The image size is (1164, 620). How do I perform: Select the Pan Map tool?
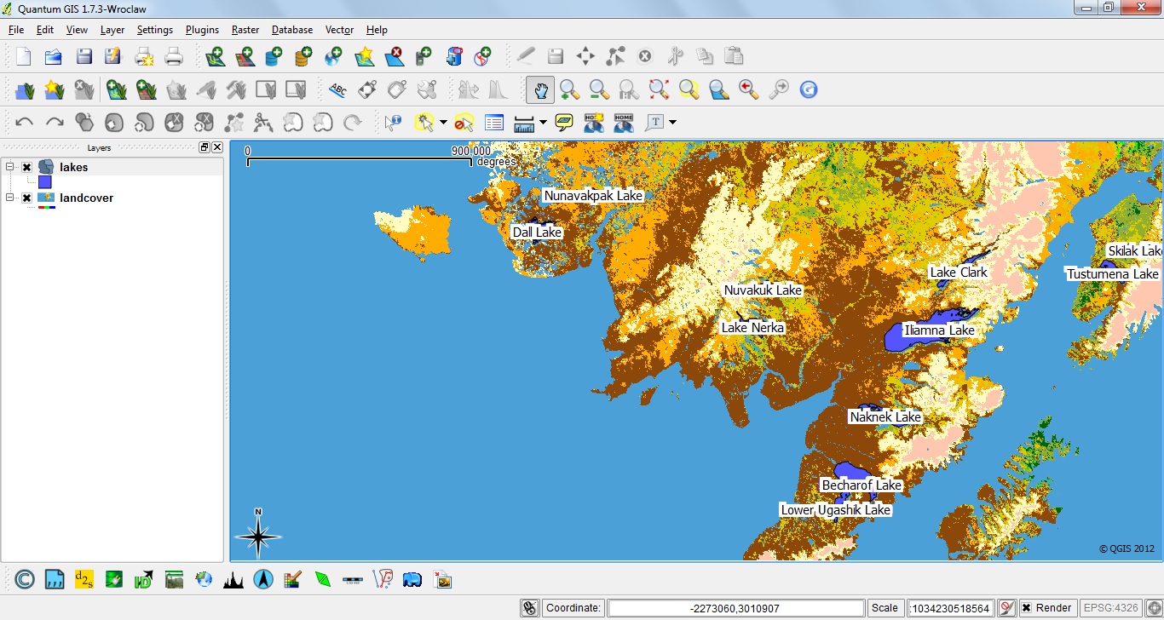click(x=539, y=89)
